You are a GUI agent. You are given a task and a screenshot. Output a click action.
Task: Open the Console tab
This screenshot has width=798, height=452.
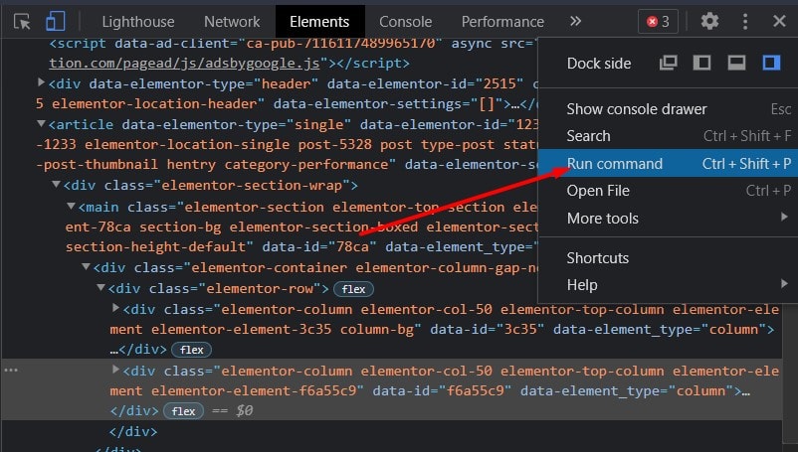pyautogui.click(x=406, y=22)
